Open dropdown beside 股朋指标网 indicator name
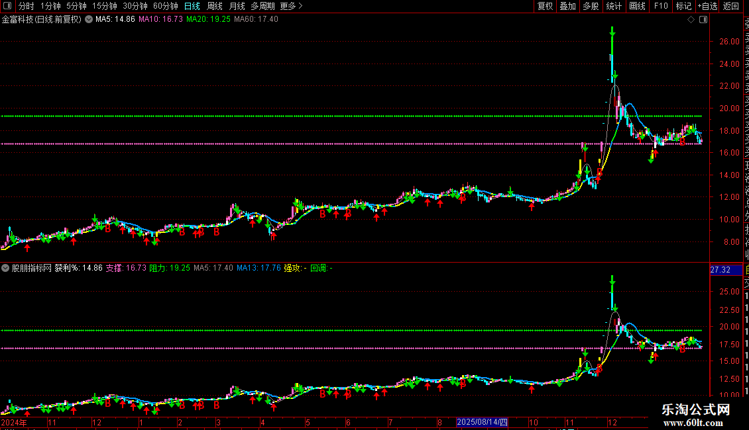 (5, 268)
